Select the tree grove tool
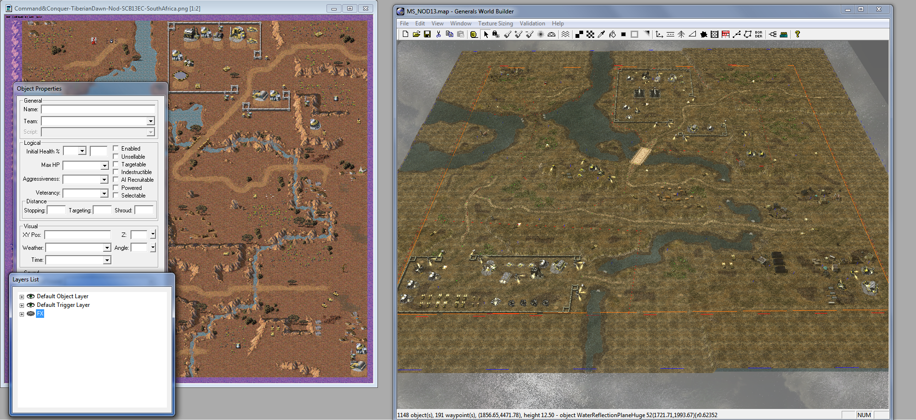The width and height of the screenshot is (916, 420). [x=681, y=34]
